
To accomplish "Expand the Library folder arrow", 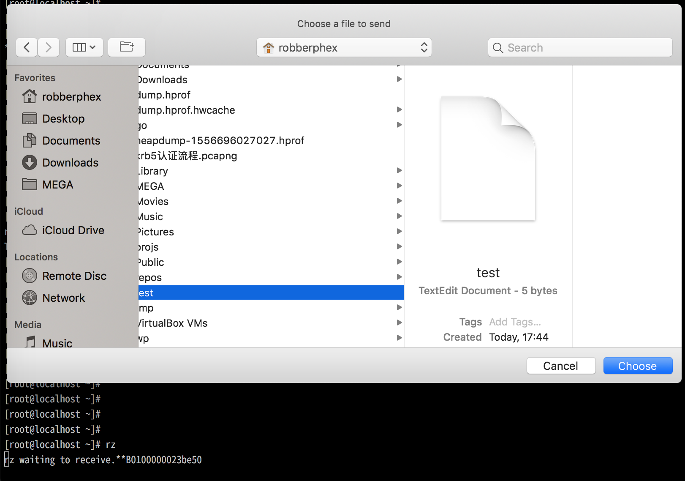I will point(399,171).
